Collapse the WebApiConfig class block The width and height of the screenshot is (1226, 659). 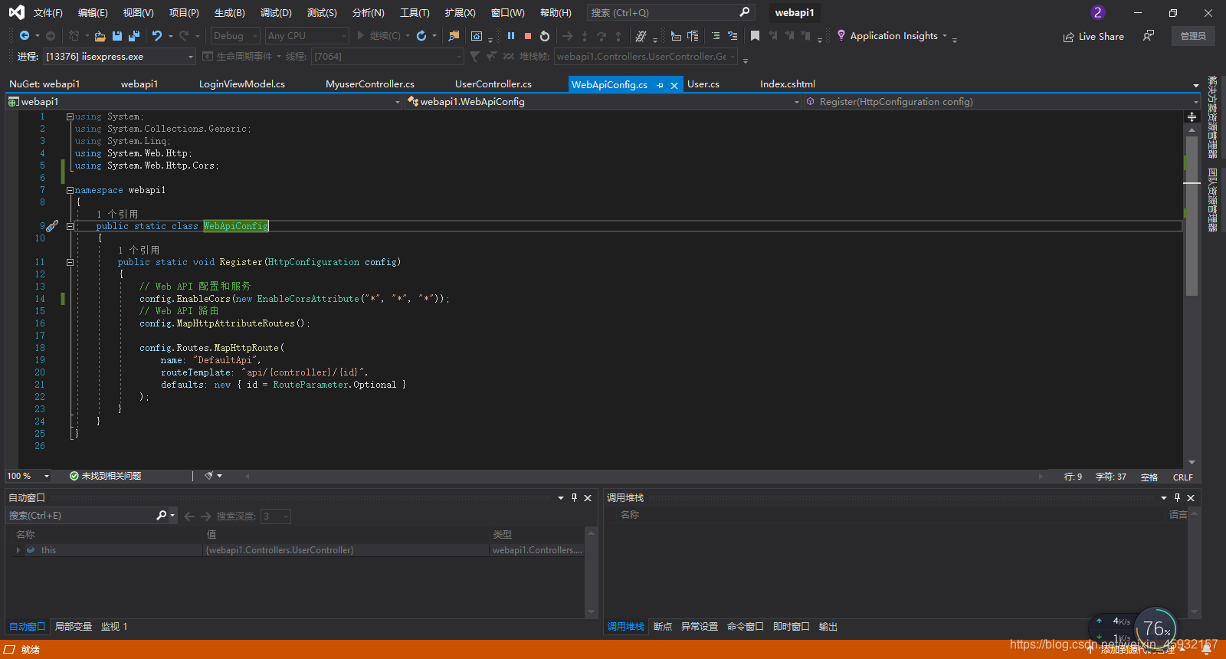pyautogui.click(x=70, y=226)
